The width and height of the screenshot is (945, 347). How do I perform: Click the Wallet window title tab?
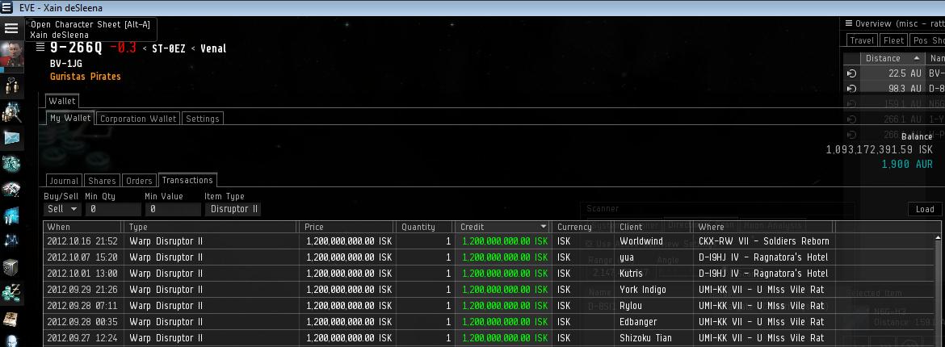click(62, 101)
